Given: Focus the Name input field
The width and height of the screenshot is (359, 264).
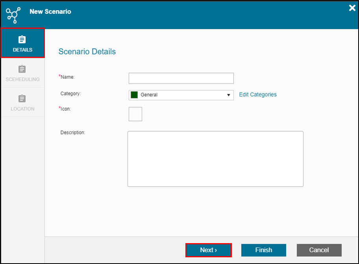Looking at the screenshot, I should 181,78.
